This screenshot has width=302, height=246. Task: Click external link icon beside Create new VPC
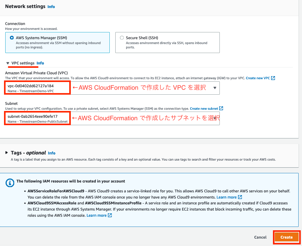coord(273,78)
